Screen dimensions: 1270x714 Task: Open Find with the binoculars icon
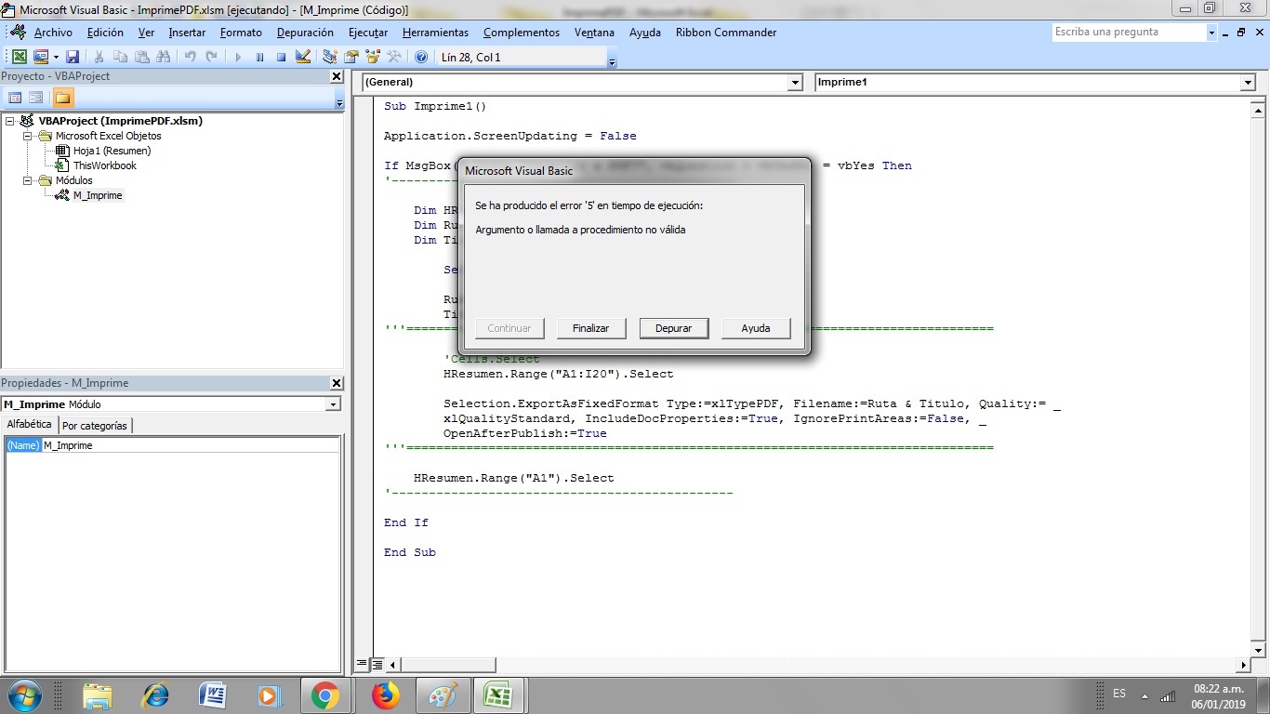tap(163, 57)
